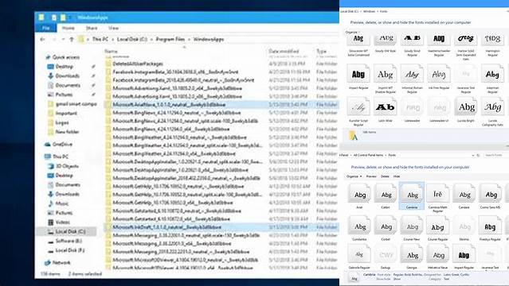Select the highlighted Cambria font icon
509x286 pixels.
pos(412,195)
